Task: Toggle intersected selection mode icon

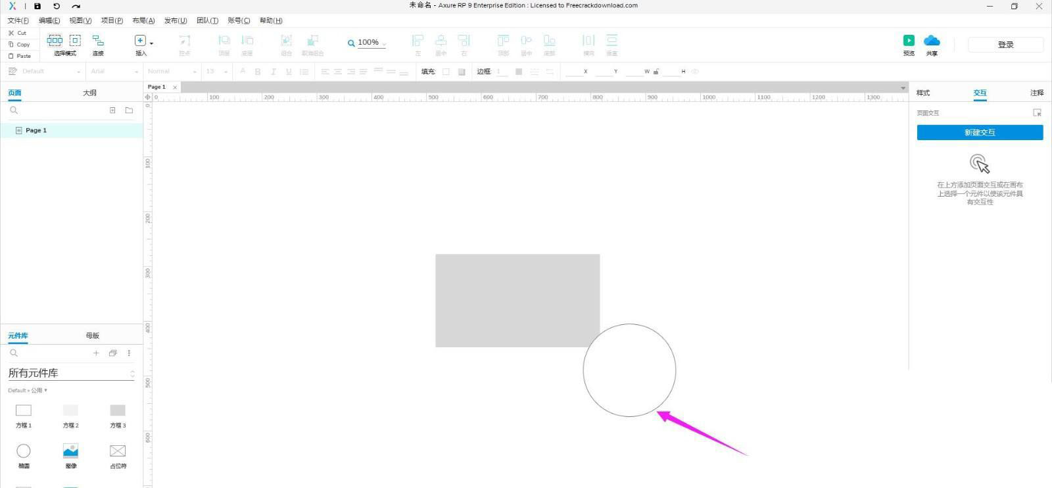Action: tap(55, 41)
